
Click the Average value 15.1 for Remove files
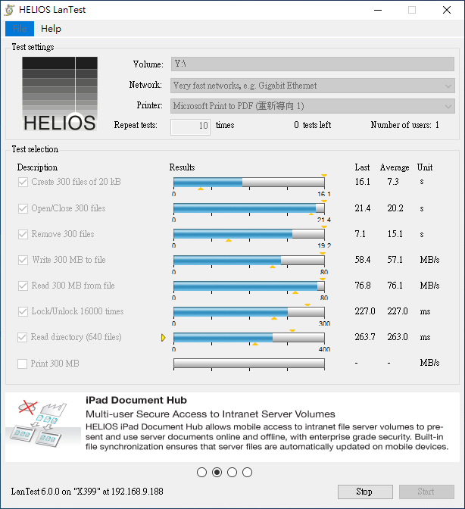click(395, 234)
